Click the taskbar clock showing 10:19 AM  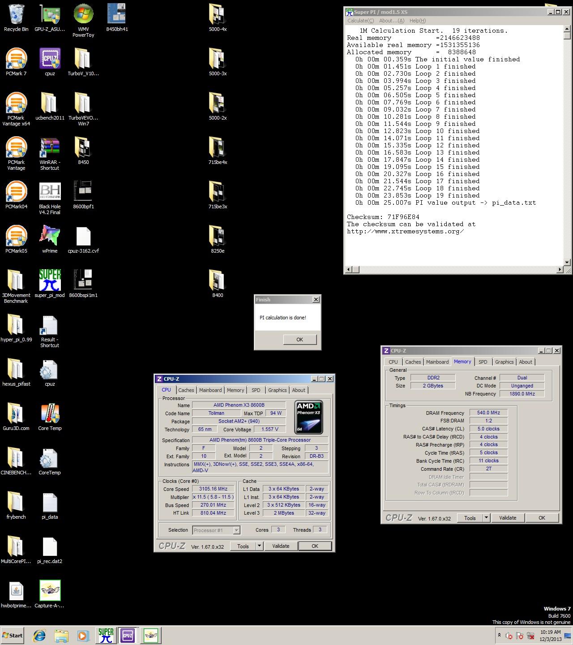(550, 636)
